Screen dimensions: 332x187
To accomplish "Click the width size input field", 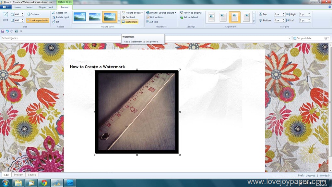I will (x=18, y=14).
